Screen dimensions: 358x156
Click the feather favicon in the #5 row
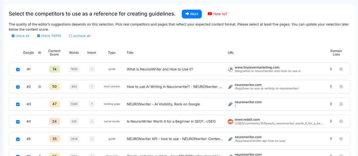tap(230, 139)
